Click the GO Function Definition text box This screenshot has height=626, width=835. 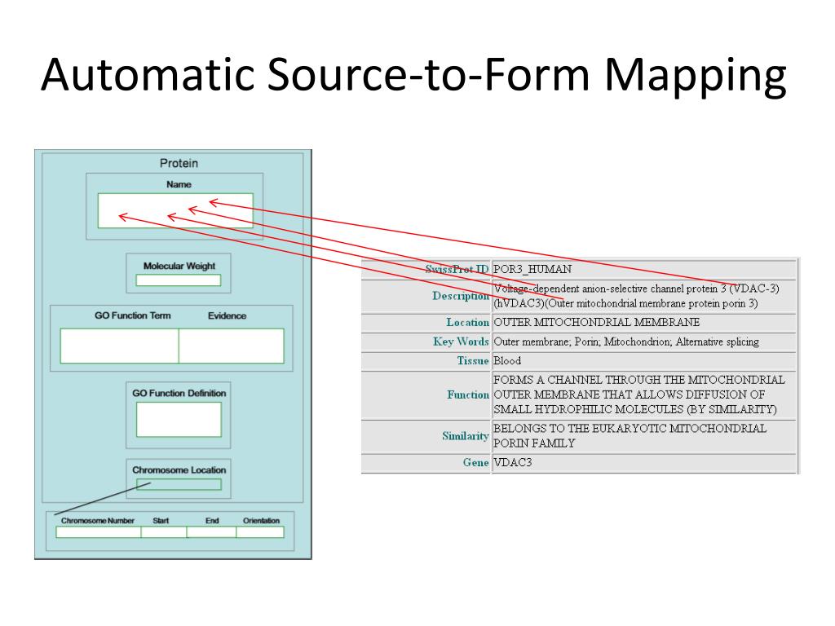[x=179, y=420]
